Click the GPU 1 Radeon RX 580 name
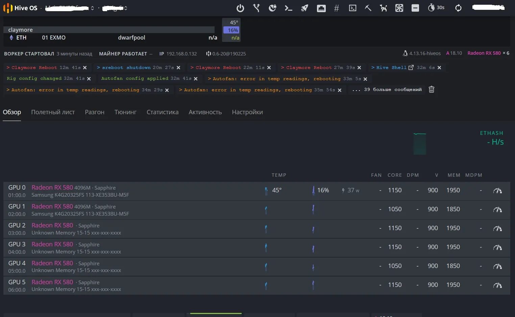The image size is (515, 317). pos(52,206)
